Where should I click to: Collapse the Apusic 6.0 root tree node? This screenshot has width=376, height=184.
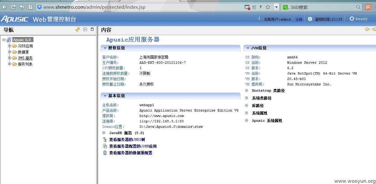pos(4,40)
